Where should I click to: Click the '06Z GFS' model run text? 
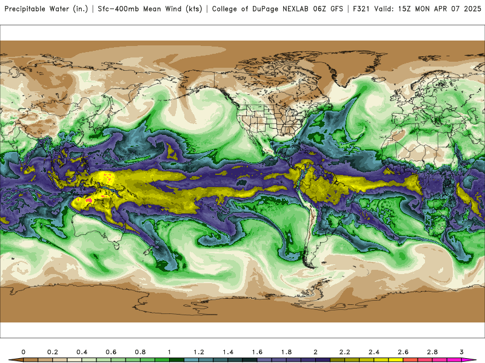[328, 9]
